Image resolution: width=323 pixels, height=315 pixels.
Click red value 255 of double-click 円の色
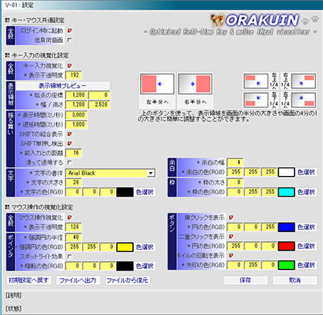click(x=235, y=246)
